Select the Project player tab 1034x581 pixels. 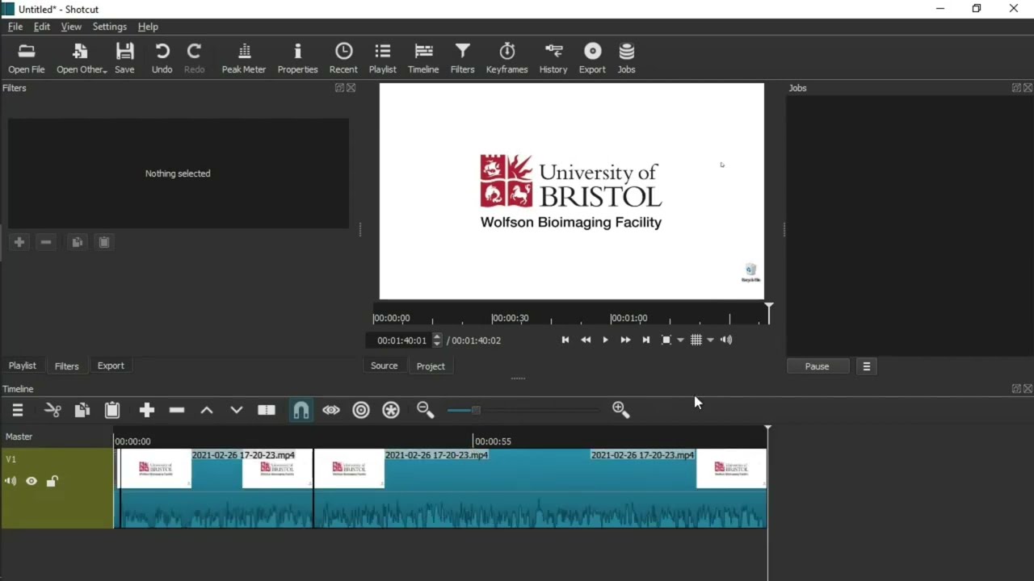pos(431,366)
